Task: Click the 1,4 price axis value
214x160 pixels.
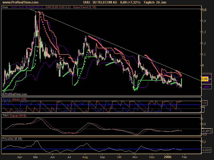Action: click(204, 21)
